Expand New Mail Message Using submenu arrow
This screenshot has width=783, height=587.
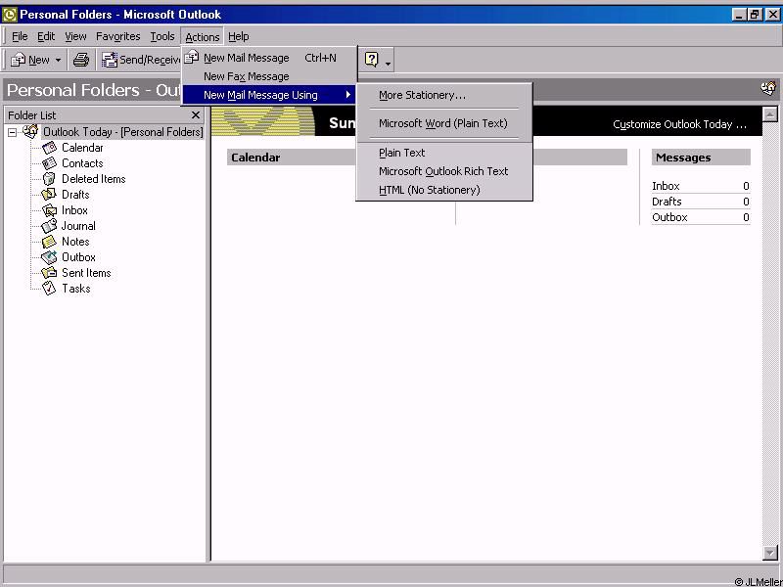click(x=348, y=94)
